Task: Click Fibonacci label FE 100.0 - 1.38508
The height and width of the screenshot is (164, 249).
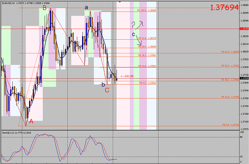Action: coord(147,10)
